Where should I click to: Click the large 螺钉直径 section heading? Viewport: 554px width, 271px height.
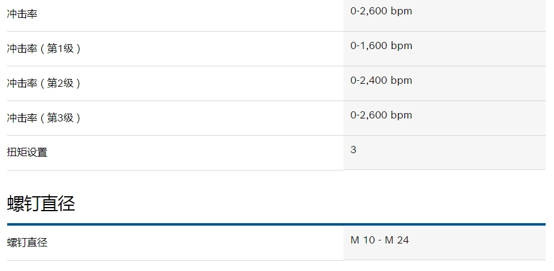pos(41,203)
